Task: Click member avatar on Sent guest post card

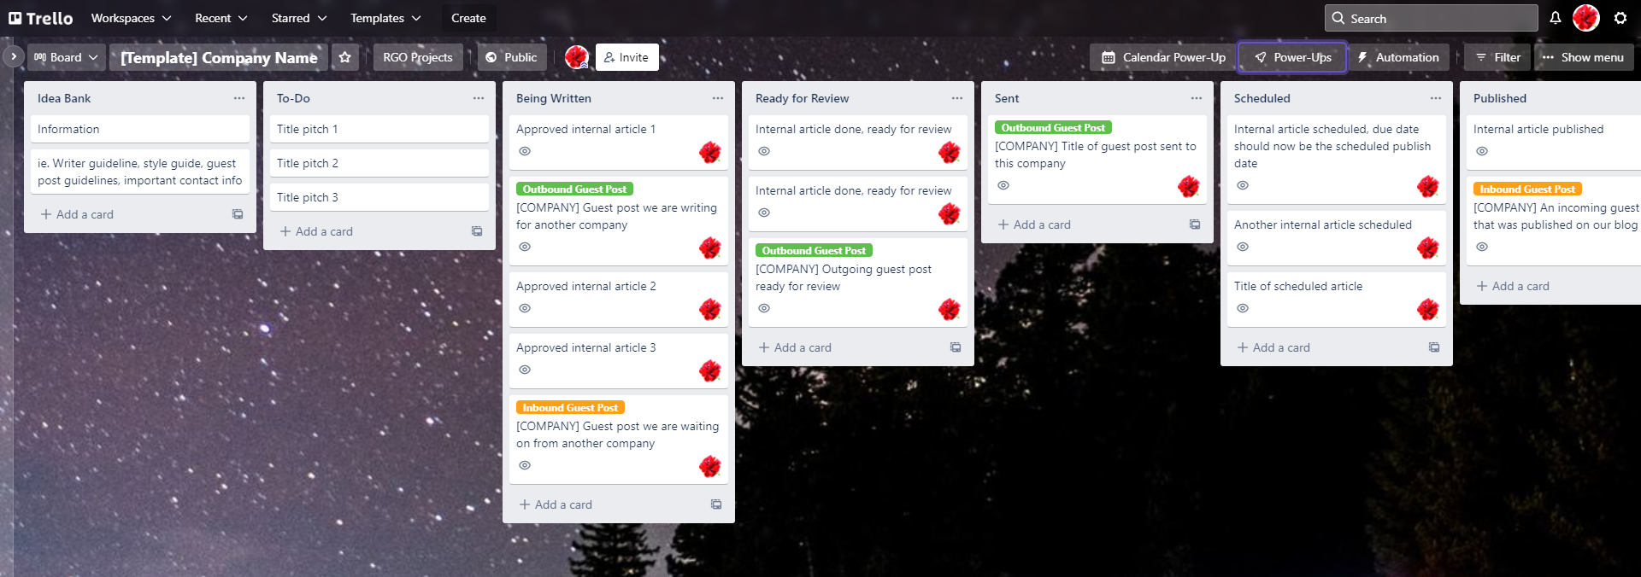Action: point(1189,187)
